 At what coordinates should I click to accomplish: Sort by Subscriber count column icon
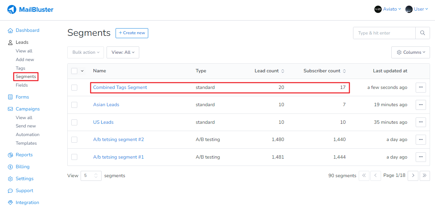point(344,71)
